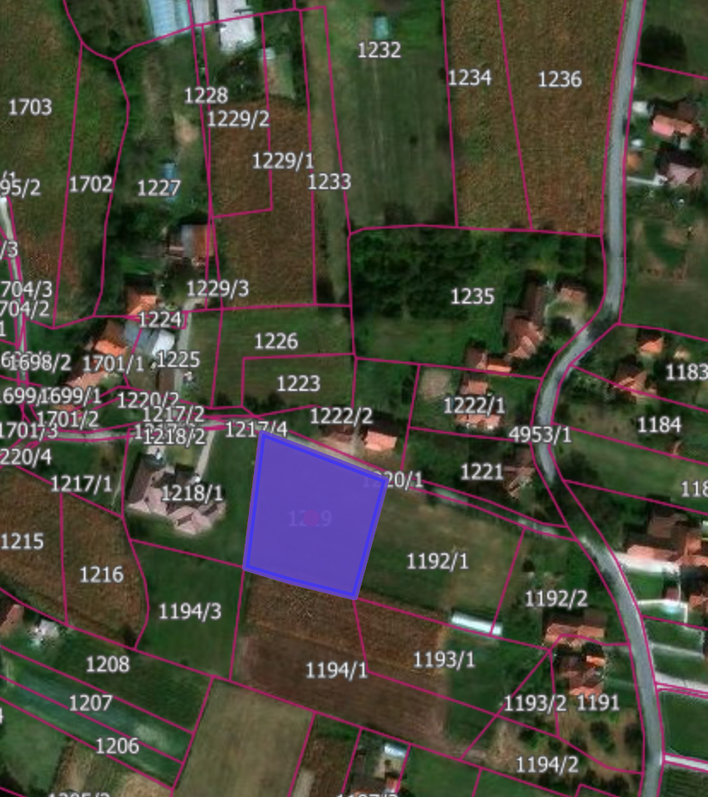Select road parcel 4953/1

point(540,434)
